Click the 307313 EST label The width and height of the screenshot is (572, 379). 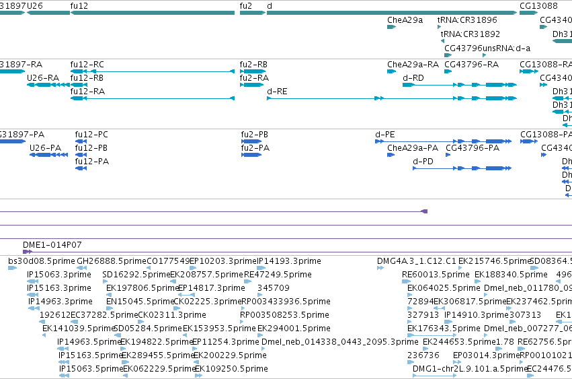525,315
